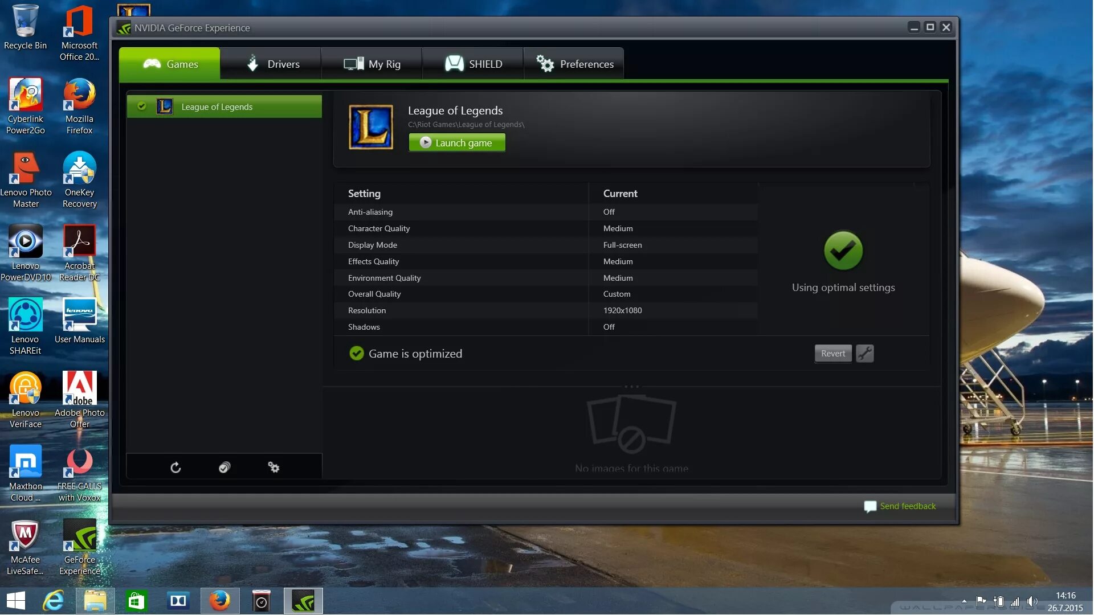Open the Recycle Bin desktop icon
The width and height of the screenshot is (1094, 615).
tap(25, 27)
